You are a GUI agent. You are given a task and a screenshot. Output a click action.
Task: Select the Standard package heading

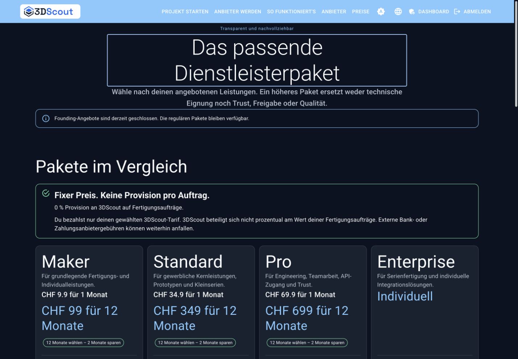188,262
